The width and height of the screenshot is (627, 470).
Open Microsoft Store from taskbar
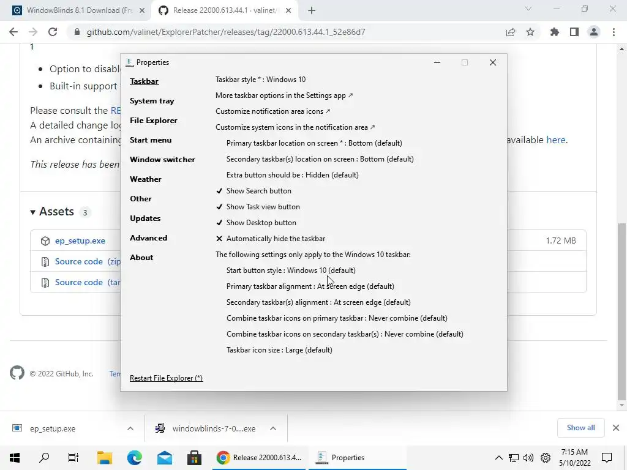(194, 458)
